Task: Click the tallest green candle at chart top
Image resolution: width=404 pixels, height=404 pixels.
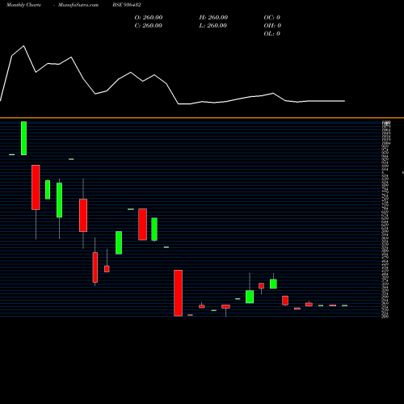Action: pos(23,138)
